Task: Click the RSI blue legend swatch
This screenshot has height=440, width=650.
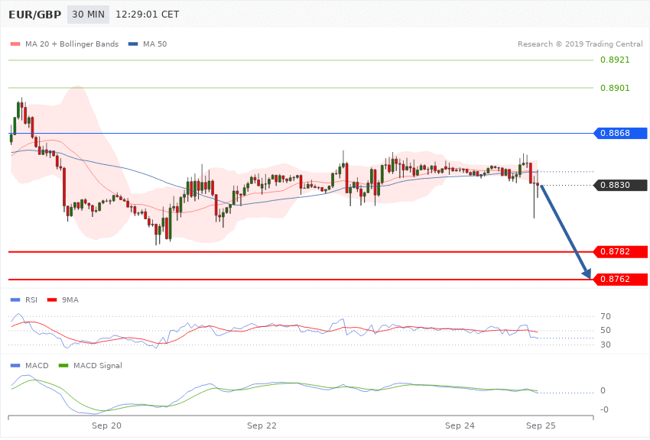Action: (x=15, y=299)
